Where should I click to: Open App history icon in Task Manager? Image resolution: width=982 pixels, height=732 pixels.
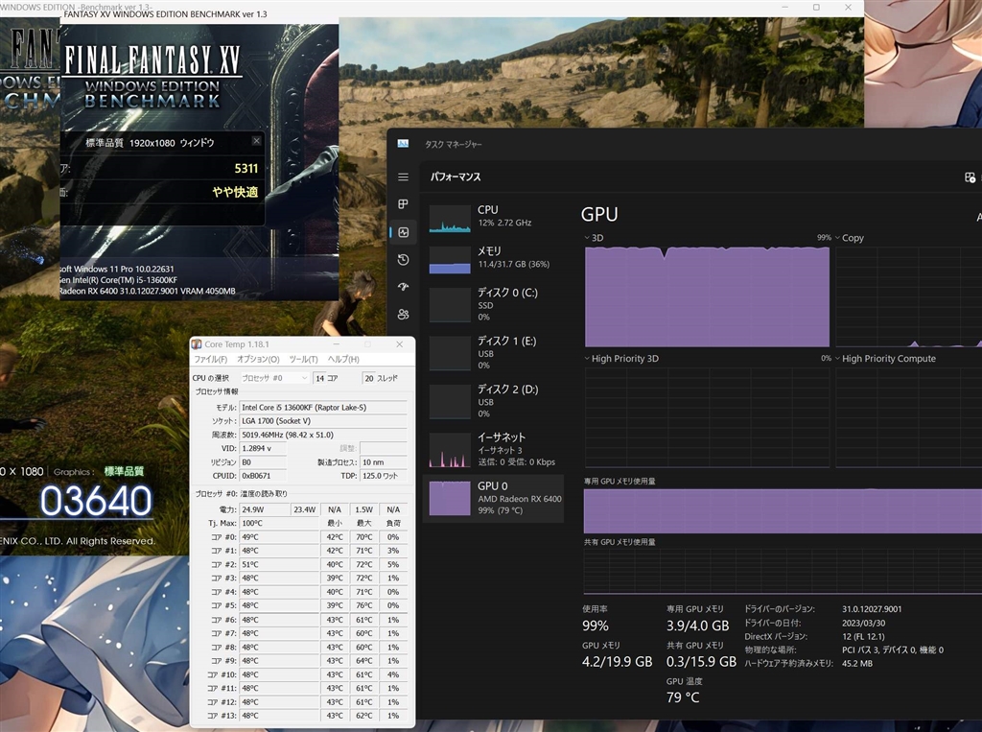pos(404,259)
